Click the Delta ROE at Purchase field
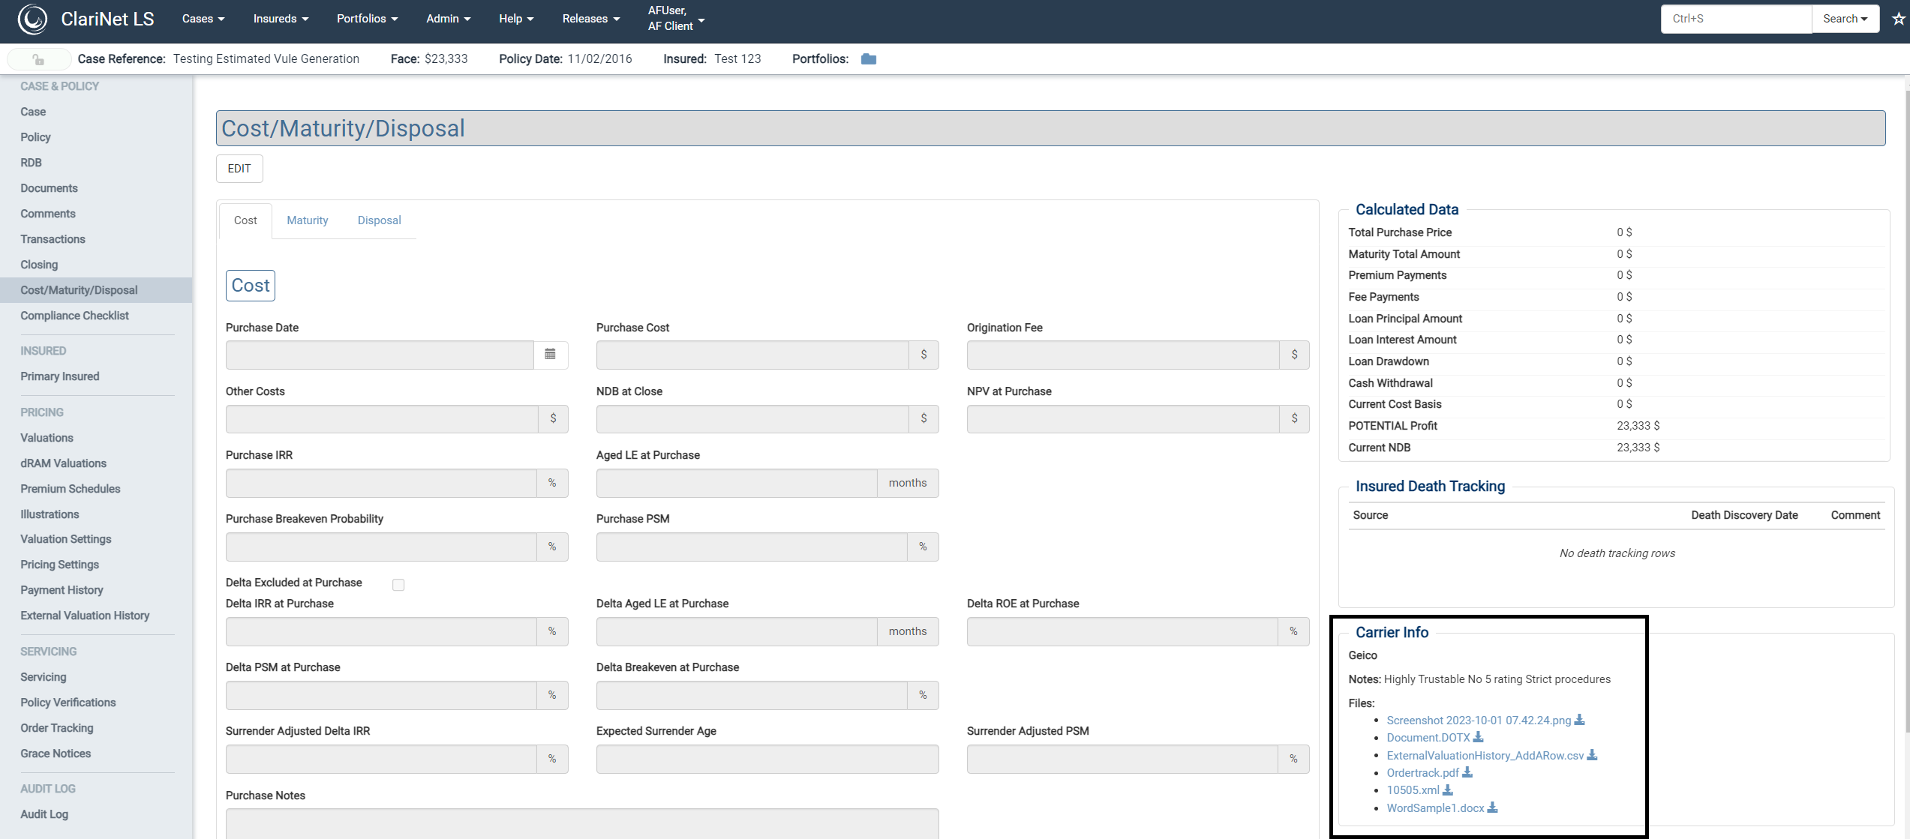 tap(1122, 631)
